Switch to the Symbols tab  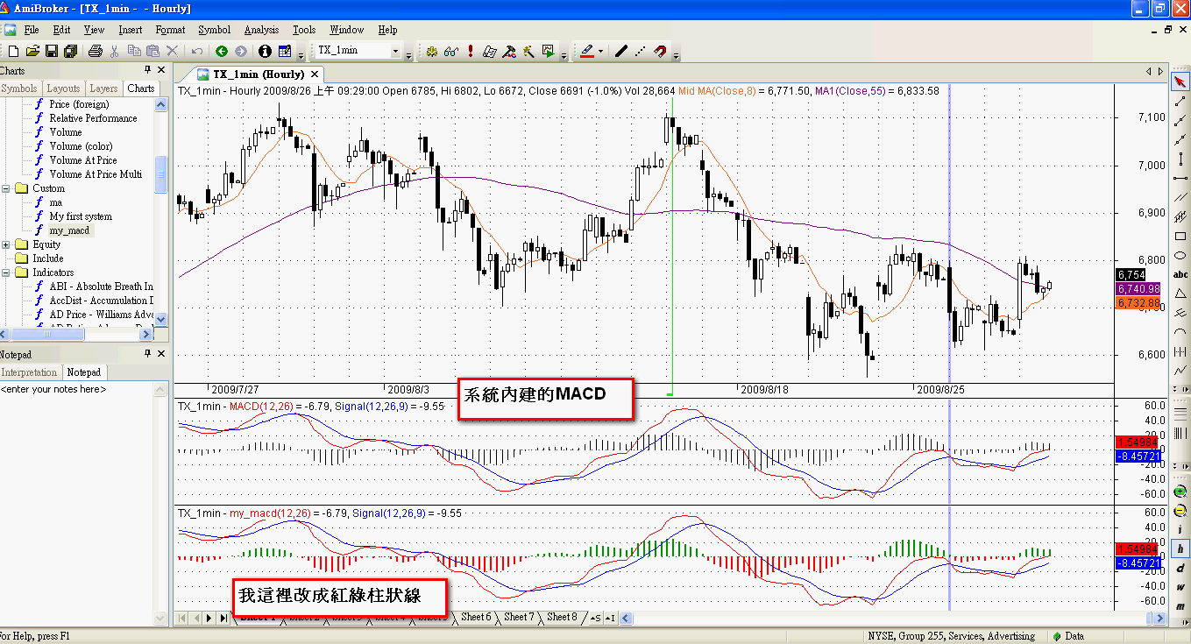click(19, 88)
